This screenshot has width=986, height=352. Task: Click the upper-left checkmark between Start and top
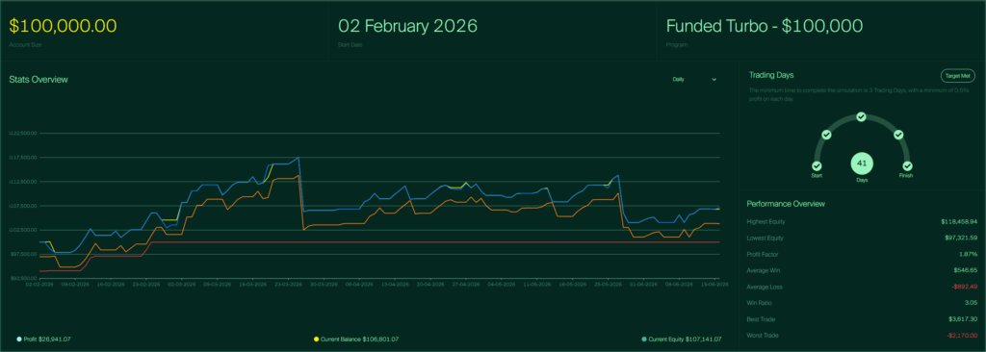point(826,135)
